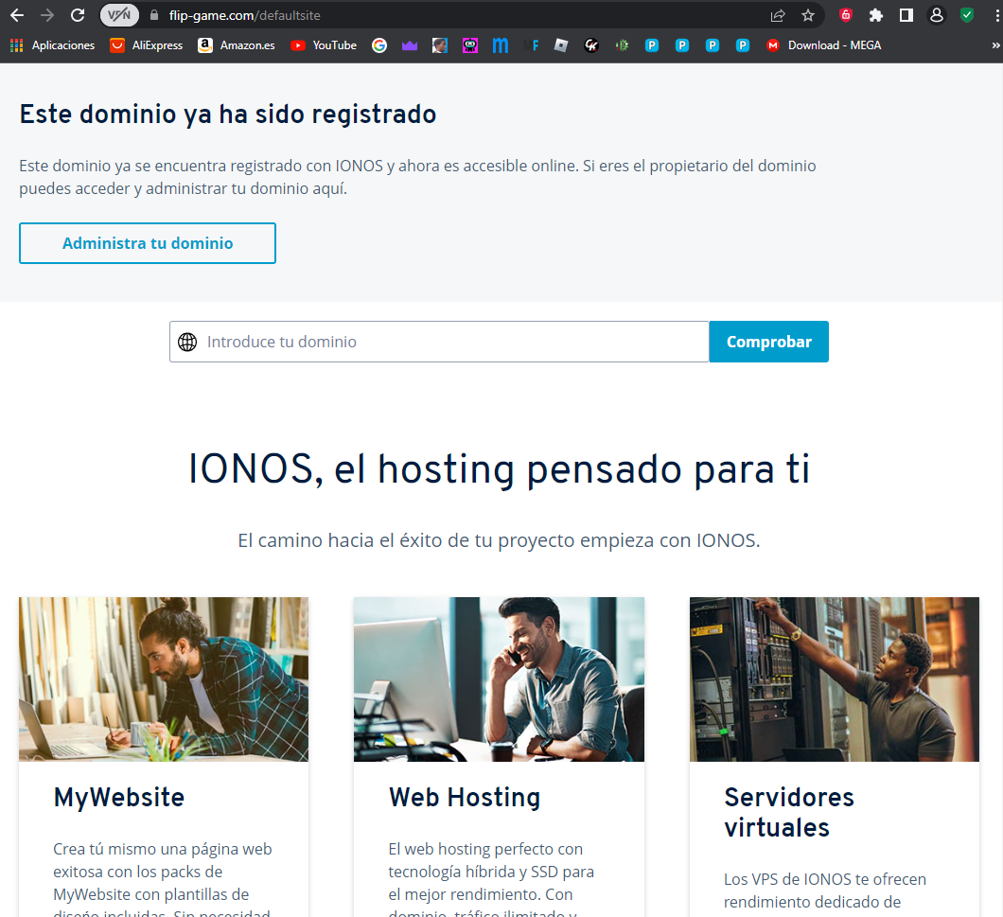The width and height of the screenshot is (1003, 917).
Task: Click the globe icon in domain search
Action: pos(187,342)
